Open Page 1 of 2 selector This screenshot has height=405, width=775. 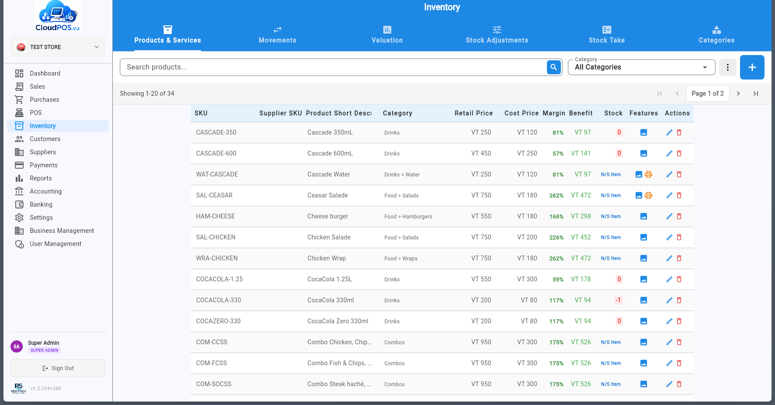707,93
